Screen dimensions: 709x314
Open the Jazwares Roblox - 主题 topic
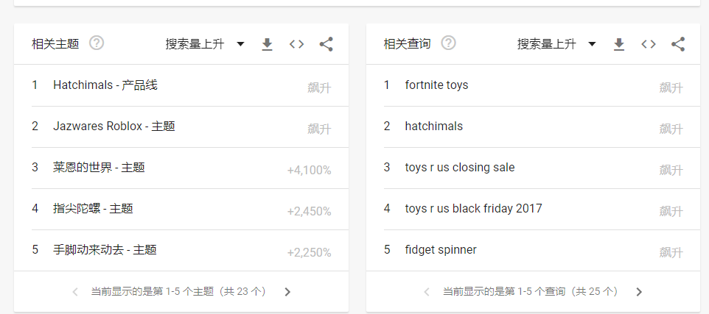pyautogui.click(x=114, y=126)
